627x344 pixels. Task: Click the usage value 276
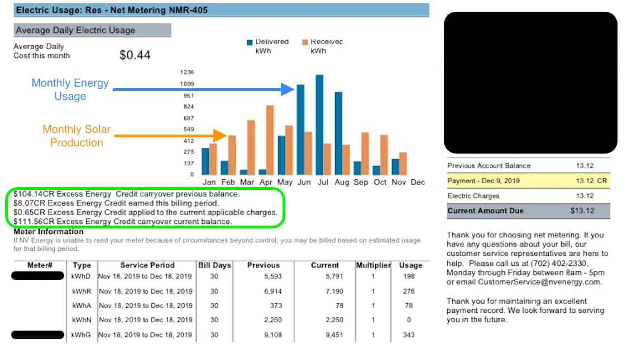pyautogui.click(x=409, y=292)
